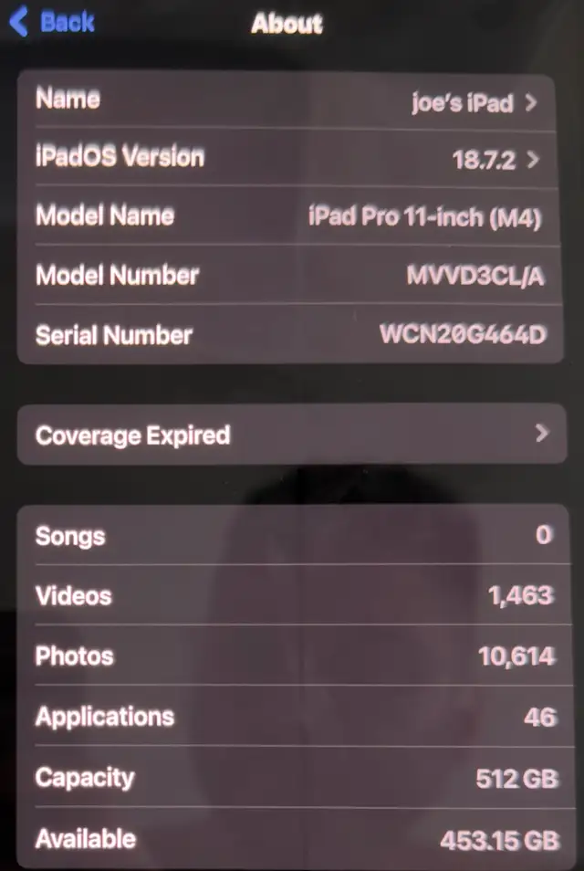Screen dimensions: 584x871
Task: Tap the Model Number value MVVD3CL/A
Action: [475, 276]
